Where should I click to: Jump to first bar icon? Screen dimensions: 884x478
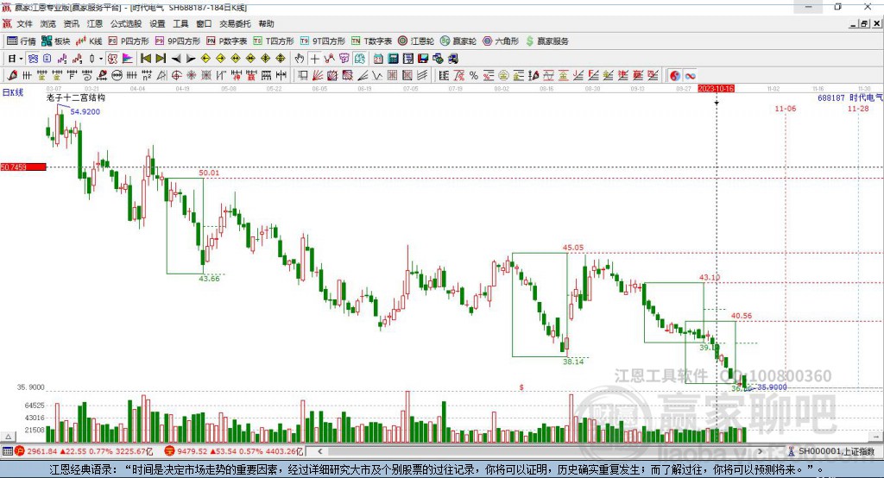145,59
